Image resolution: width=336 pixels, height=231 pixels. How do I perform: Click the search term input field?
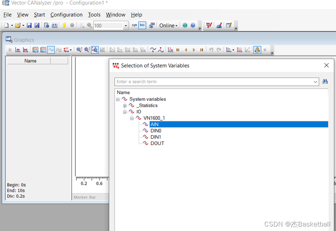(214, 82)
